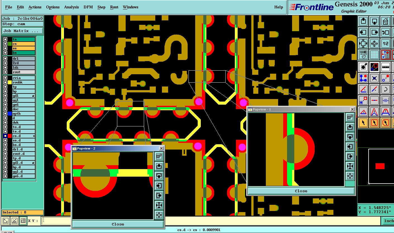This screenshot has width=394, height=233.
Task: Click the red-bordered traffic light control icon
Action: coord(385,55)
